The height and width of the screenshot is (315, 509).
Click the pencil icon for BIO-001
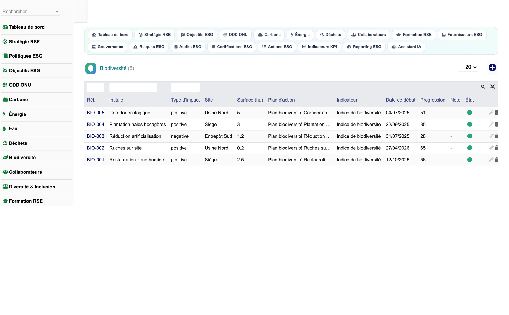click(491, 160)
